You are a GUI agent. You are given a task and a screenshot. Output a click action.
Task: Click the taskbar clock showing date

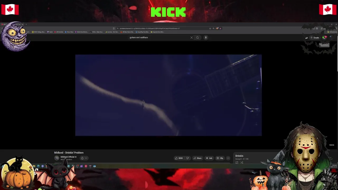pos(334,166)
